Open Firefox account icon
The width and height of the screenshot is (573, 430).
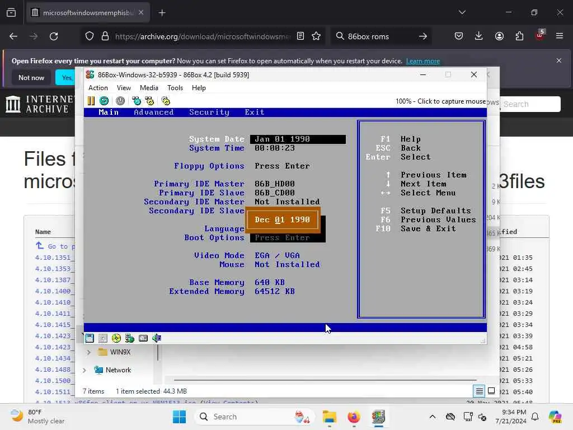(499, 36)
